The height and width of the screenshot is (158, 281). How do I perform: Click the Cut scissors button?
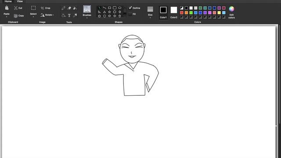pyautogui.click(x=18, y=8)
